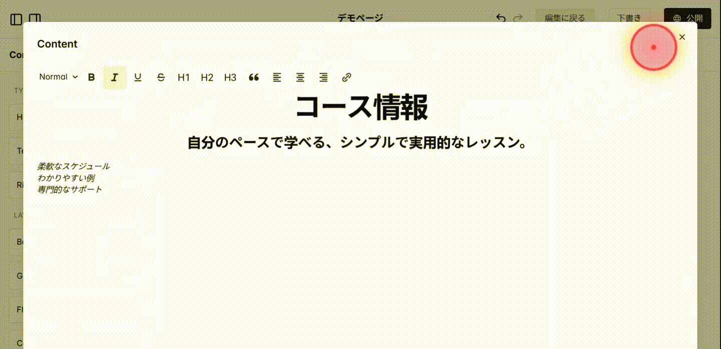Align text to the left
721x349 pixels.
[x=276, y=77]
